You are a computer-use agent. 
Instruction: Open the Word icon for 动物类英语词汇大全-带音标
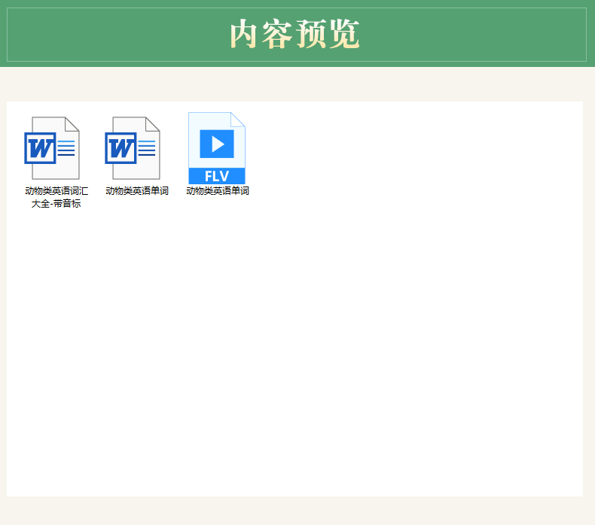(52, 148)
